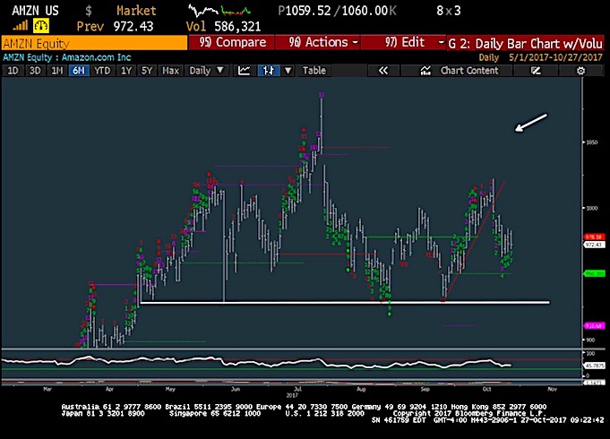
Task: Select the 5Y range button
Action: 147,71
